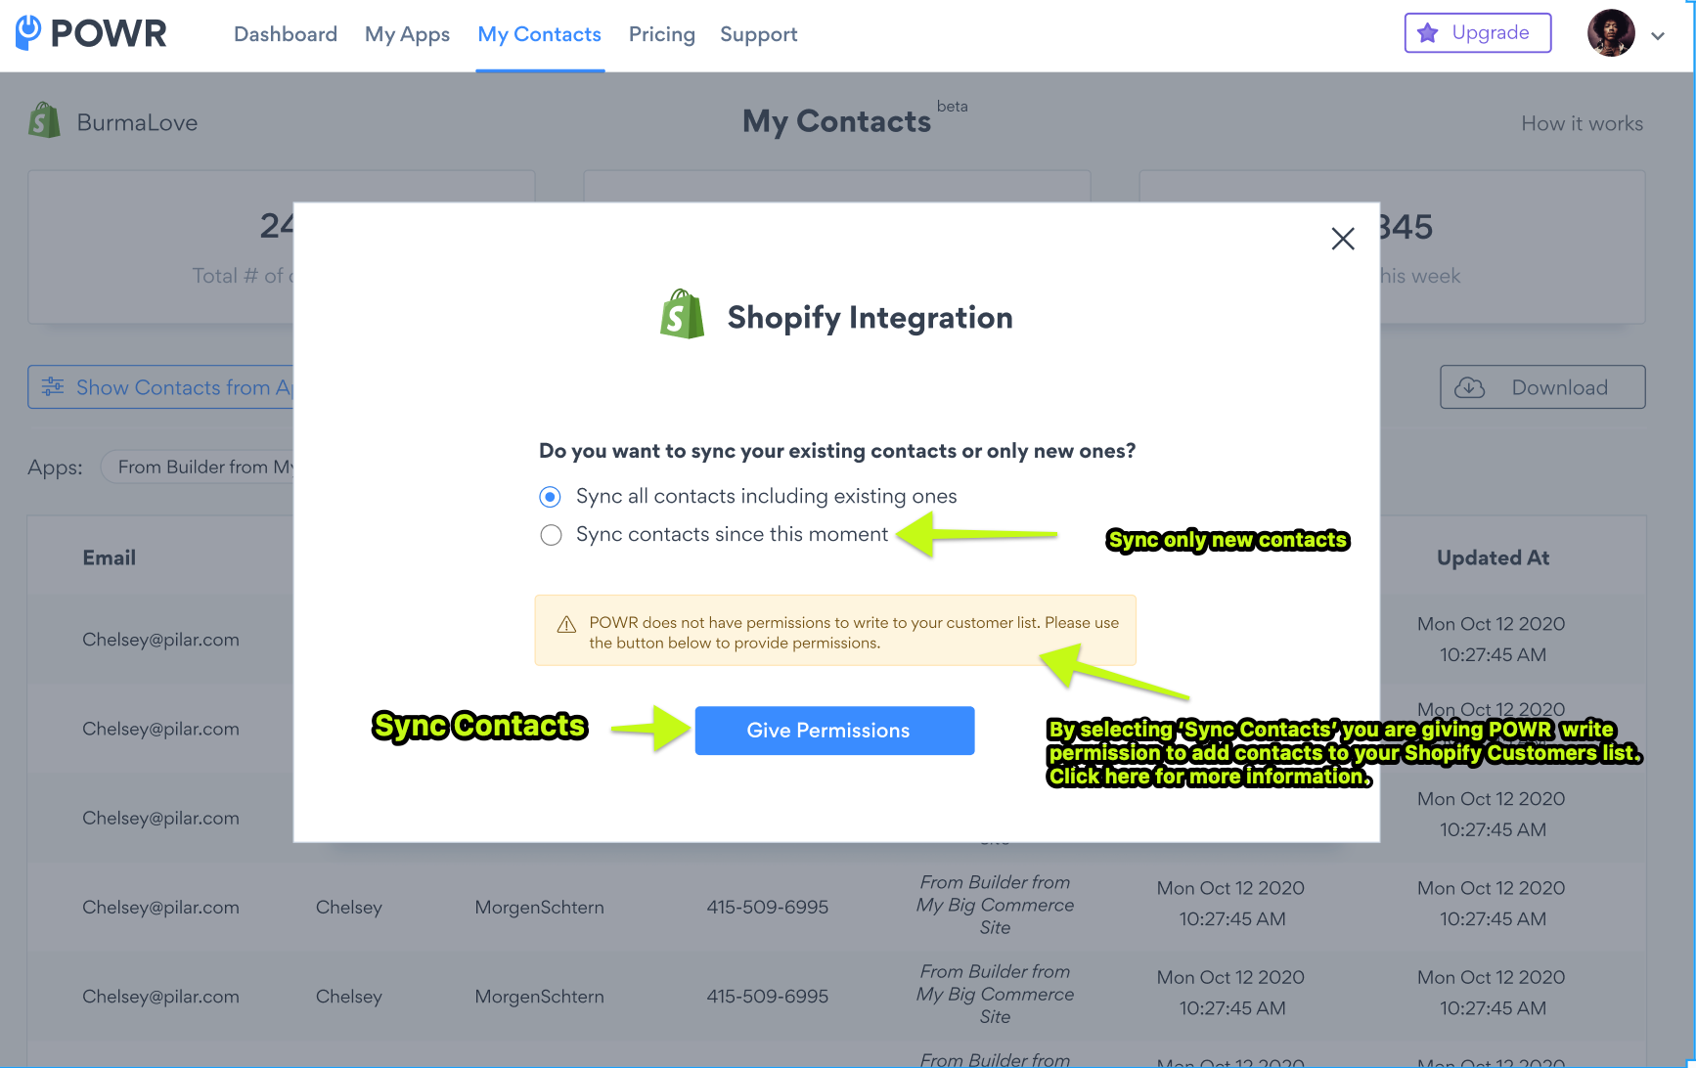Click the BurmaLove Shopify store icon

tap(44, 121)
